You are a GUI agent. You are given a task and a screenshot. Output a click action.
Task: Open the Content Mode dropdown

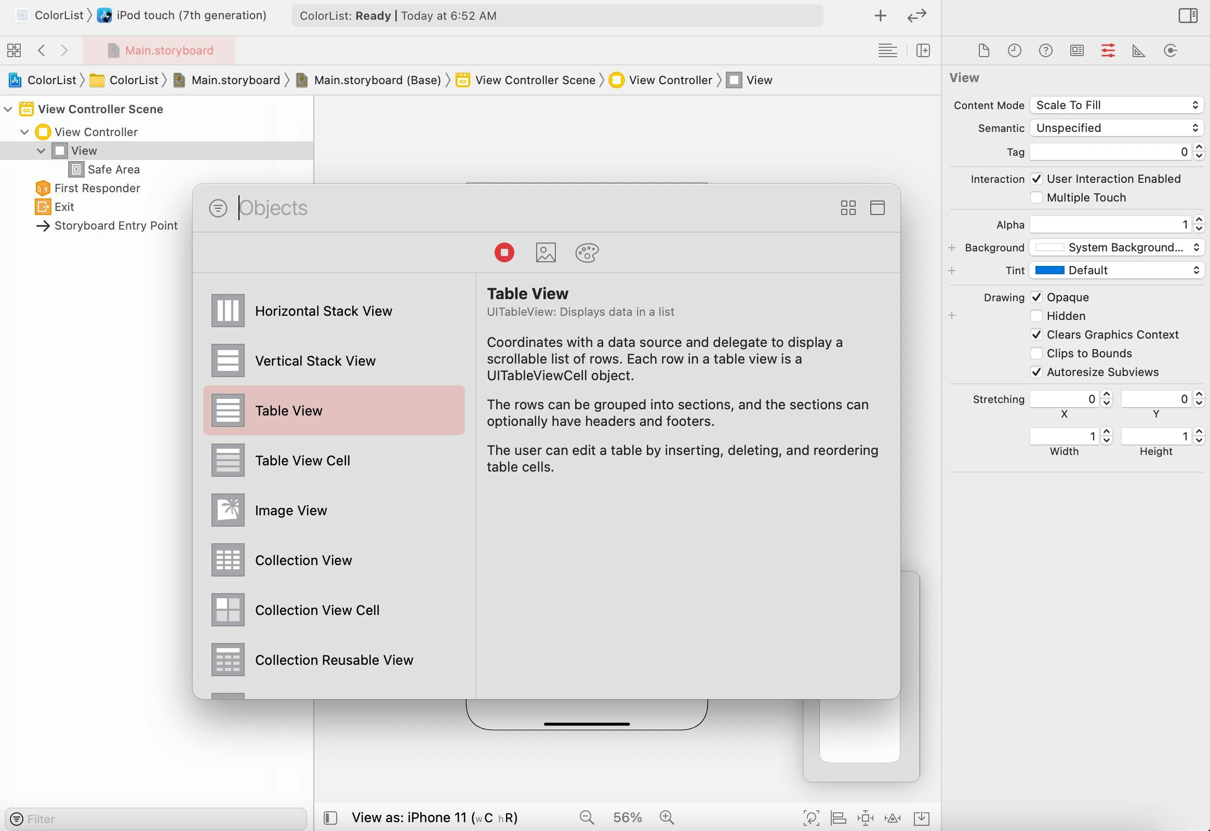click(x=1116, y=105)
